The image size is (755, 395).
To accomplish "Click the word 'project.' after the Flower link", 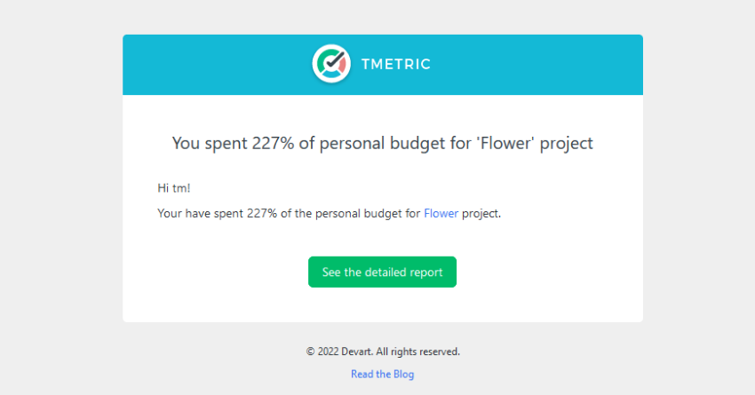I will pos(481,214).
